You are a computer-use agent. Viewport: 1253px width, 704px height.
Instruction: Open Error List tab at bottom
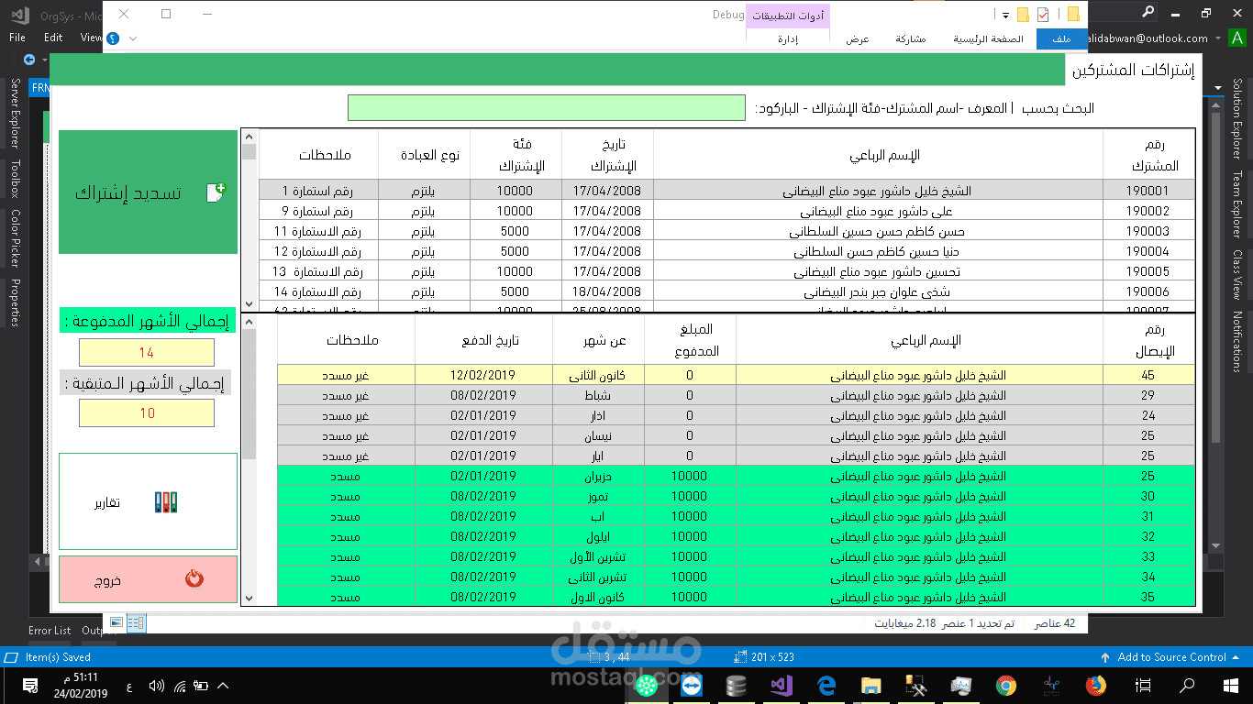tap(50, 631)
